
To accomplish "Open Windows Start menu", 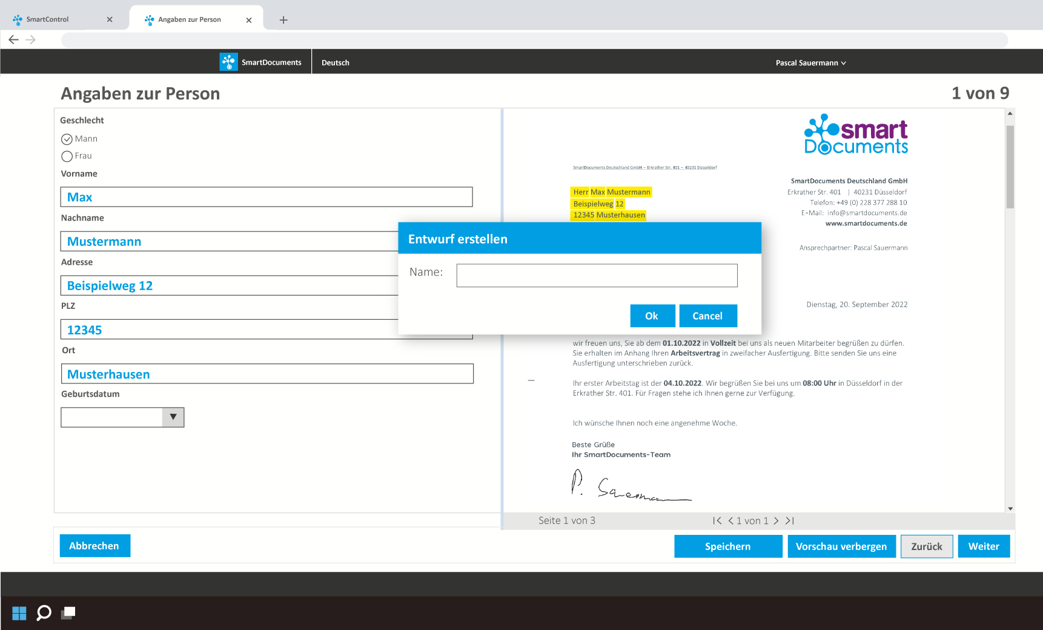I will (19, 613).
